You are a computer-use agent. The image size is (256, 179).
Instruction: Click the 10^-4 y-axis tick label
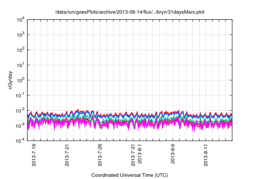[x=21, y=141]
